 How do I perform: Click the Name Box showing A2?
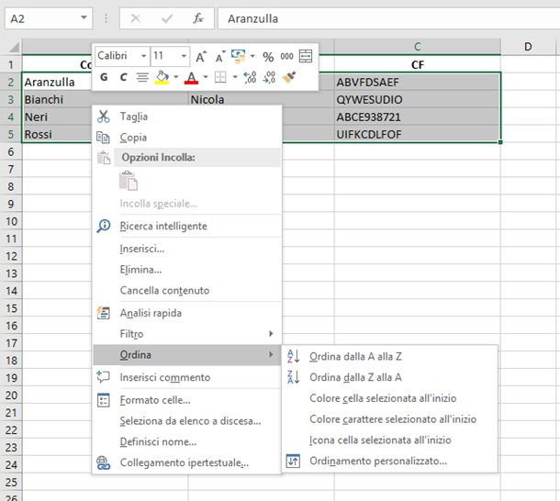point(41,18)
